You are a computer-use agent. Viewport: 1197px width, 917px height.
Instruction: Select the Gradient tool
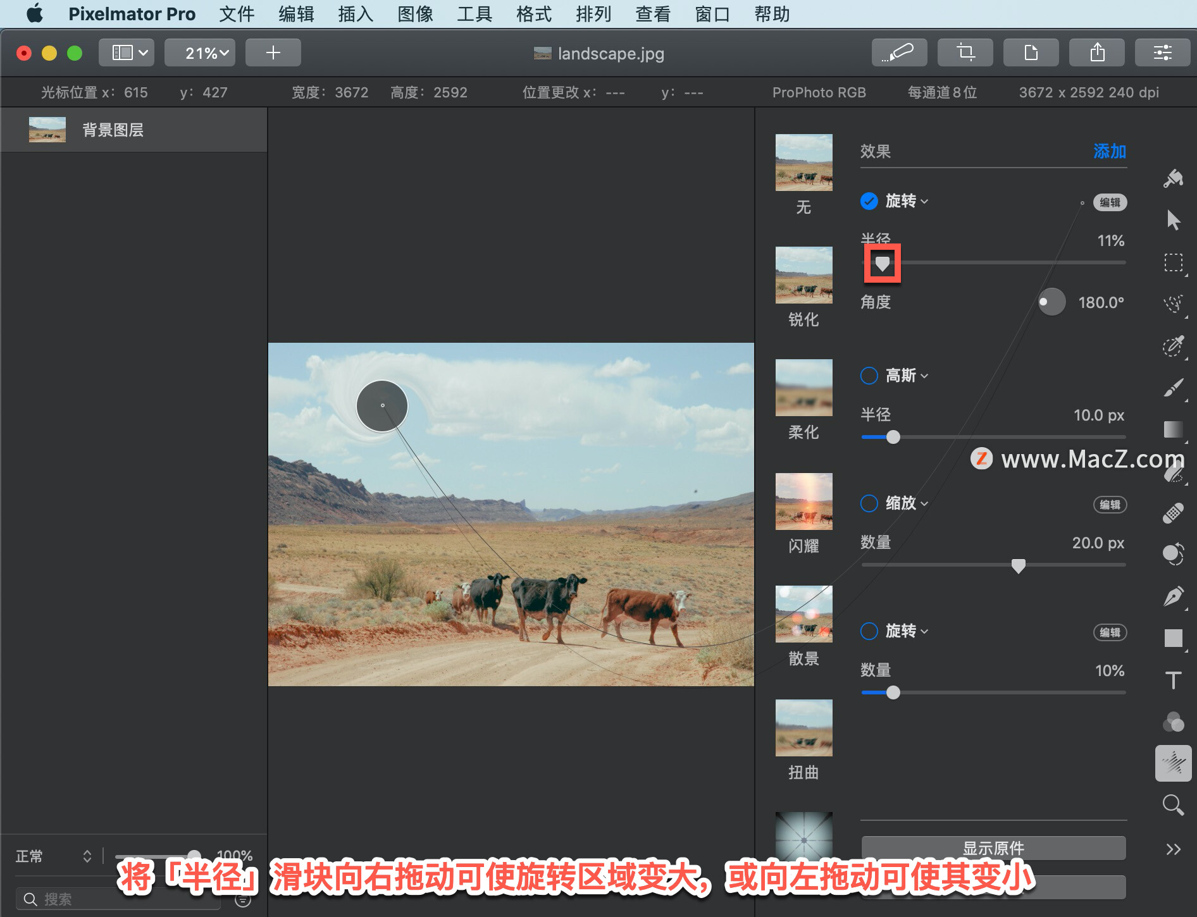[1173, 429]
